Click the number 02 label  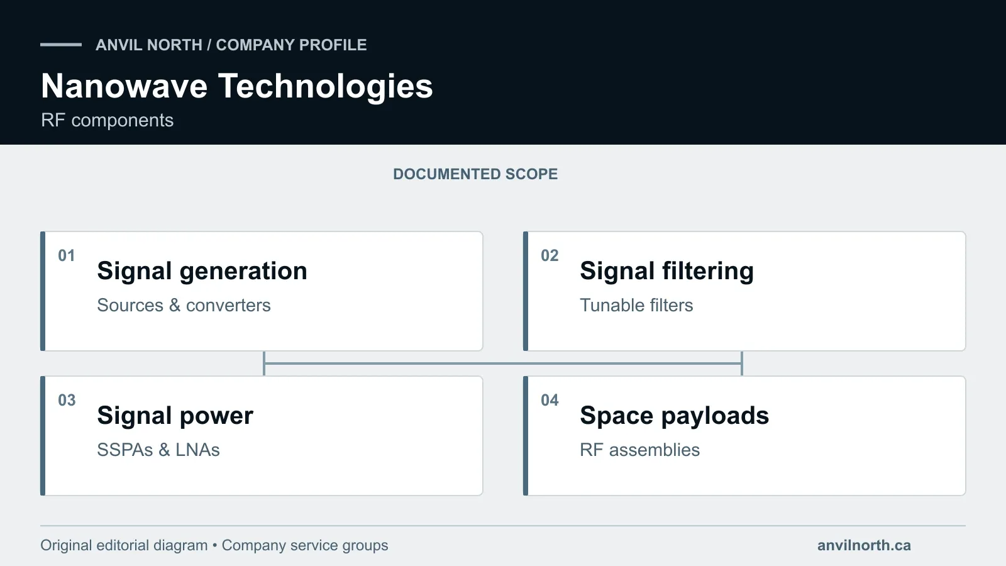tap(550, 255)
